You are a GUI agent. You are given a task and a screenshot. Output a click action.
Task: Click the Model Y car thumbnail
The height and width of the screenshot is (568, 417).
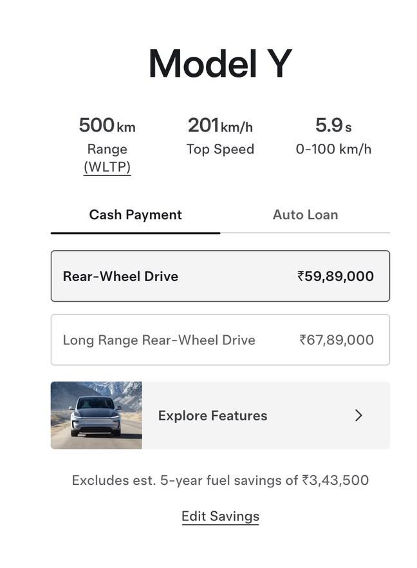[x=96, y=415]
